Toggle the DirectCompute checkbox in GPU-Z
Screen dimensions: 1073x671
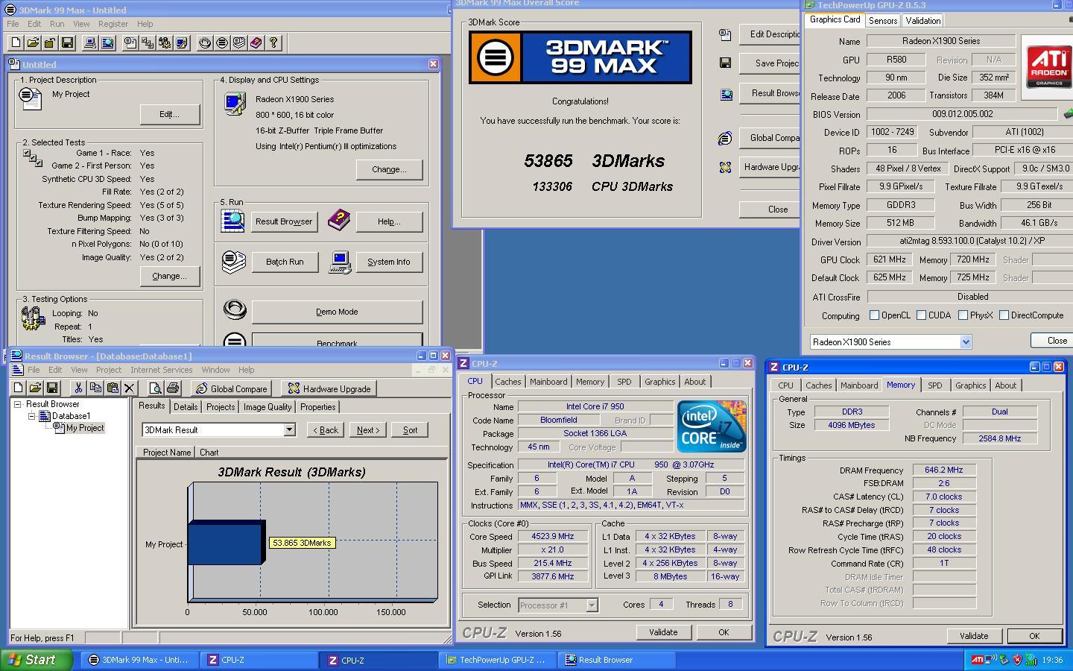pos(1004,315)
